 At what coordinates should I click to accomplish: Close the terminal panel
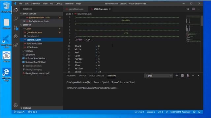(198, 76)
